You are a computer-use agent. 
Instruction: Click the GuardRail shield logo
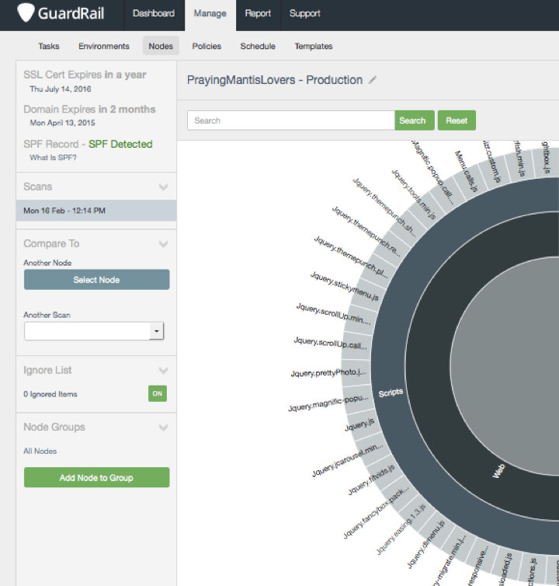coord(26,13)
